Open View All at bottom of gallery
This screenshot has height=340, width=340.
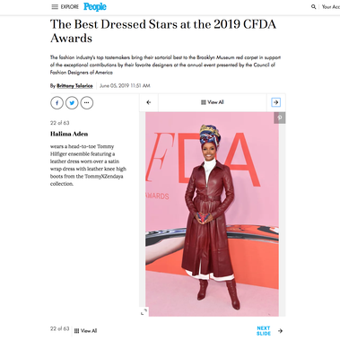[85, 331]
